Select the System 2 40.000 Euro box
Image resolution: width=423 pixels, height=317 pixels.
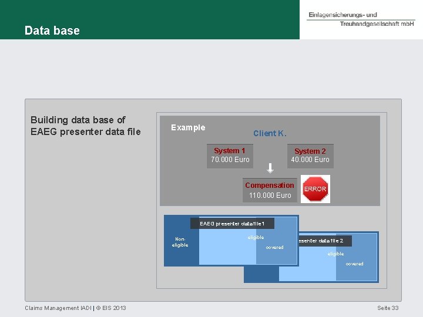310,156
